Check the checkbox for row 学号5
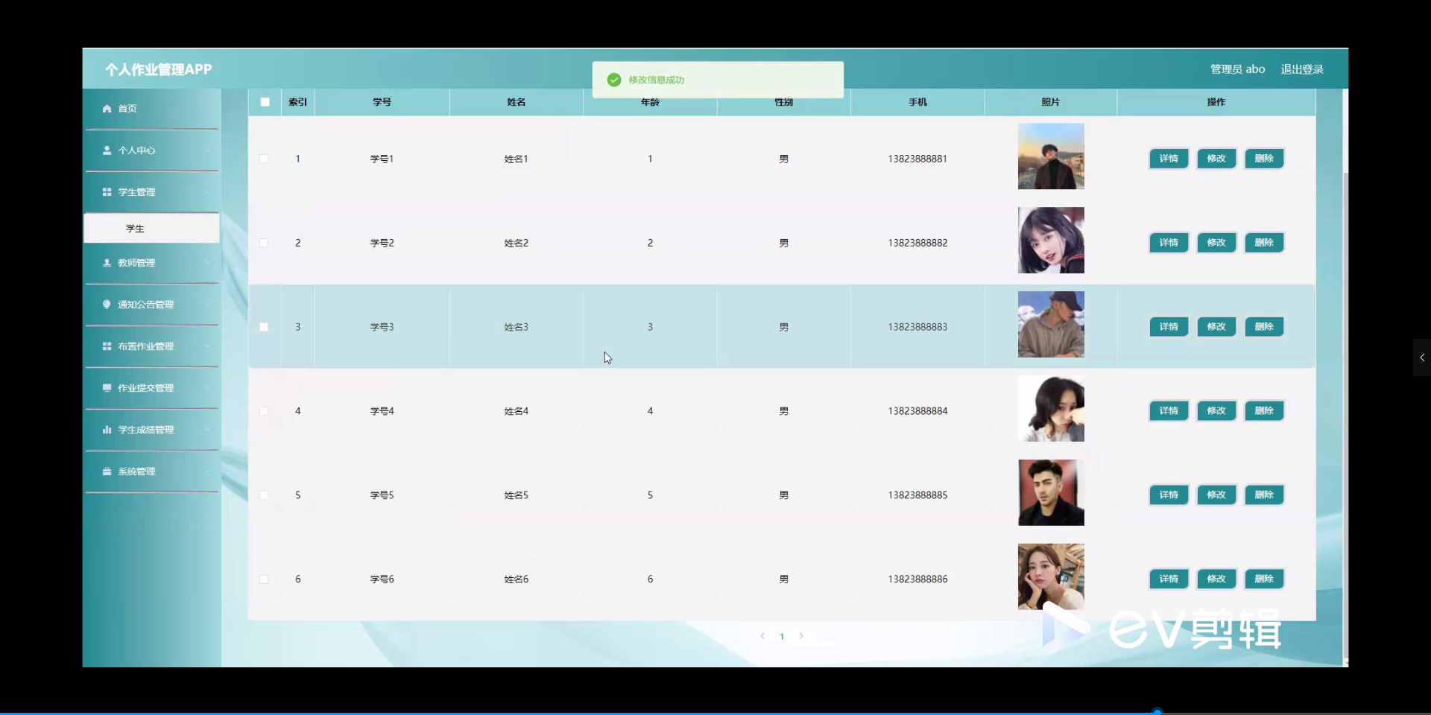This screenshot has width=1431, height=715. click(264, 495)
